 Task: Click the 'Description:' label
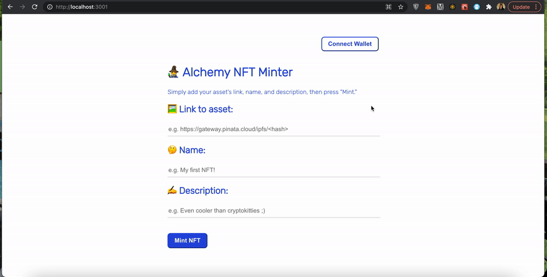click(x=204, y=190)
